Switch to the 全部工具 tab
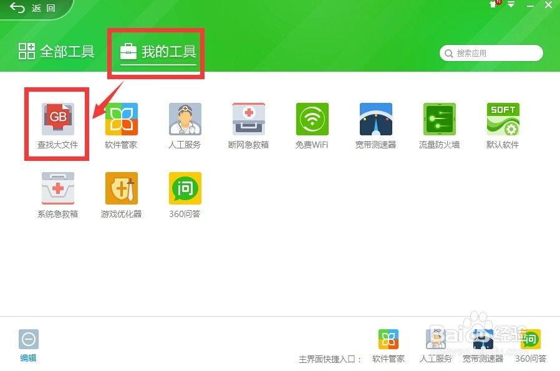 pyautogui.click(x=56, y=51)
